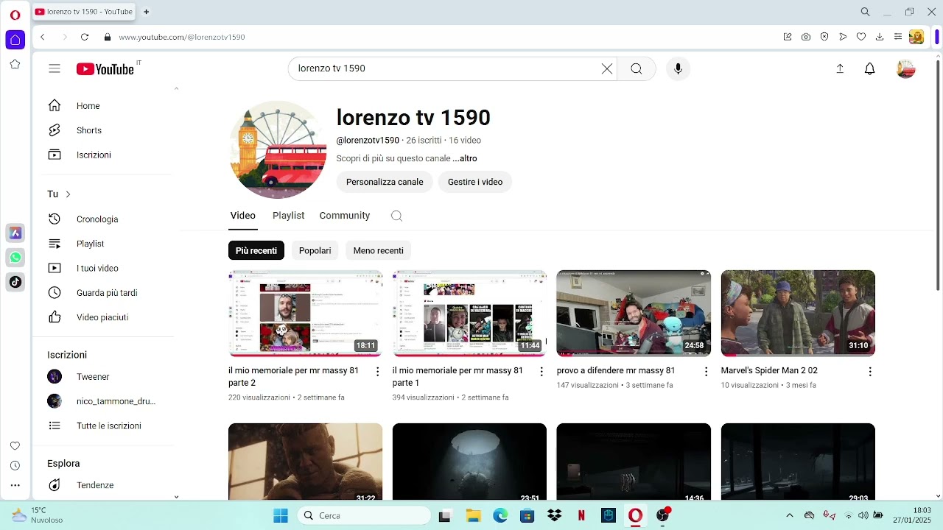Reload the page in Opera
The image size is (943, 530).
pos(85,37)
